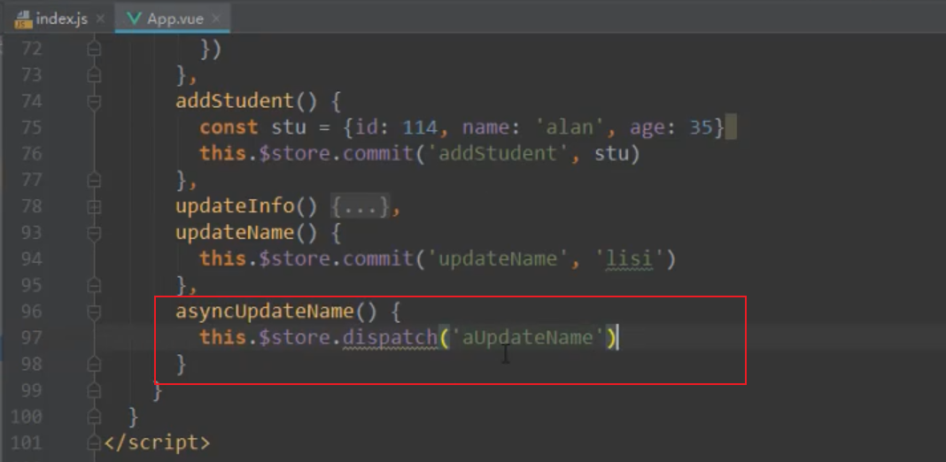The width and height of the screenshot is (946, 462).
Task: Click this keyword on line 94
Action: 223,259
